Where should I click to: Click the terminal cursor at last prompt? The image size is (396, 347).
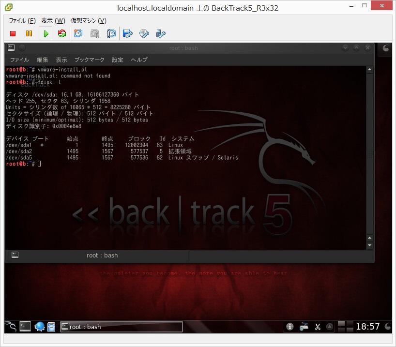(x=39, y=164)
